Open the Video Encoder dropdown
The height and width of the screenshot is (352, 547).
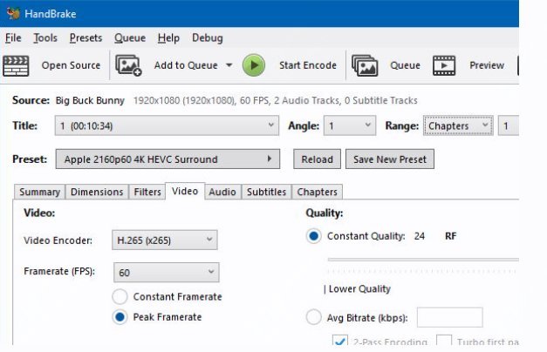click(x=165, y=240)
